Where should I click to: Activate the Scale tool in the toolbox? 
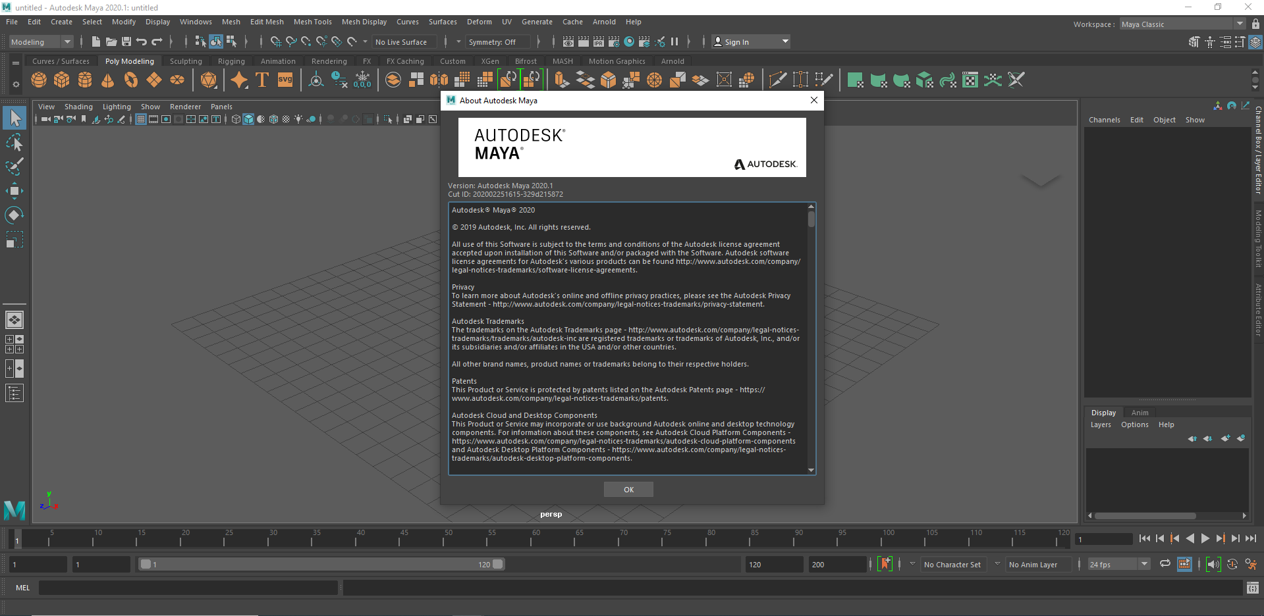14,240
